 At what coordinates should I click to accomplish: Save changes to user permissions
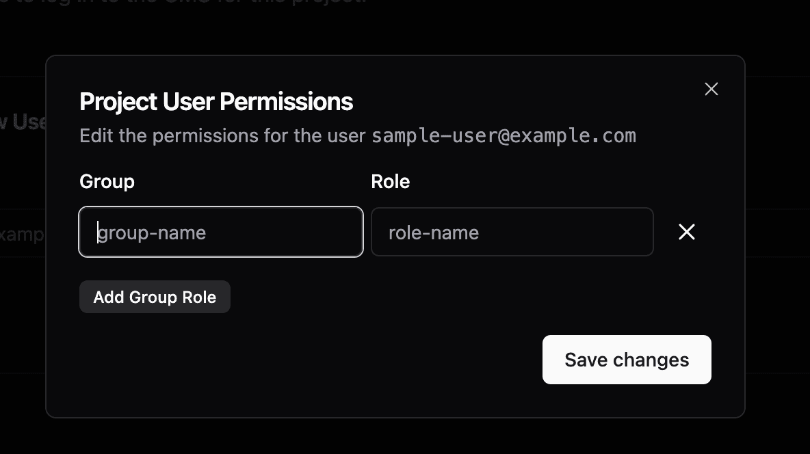(627, 360)
